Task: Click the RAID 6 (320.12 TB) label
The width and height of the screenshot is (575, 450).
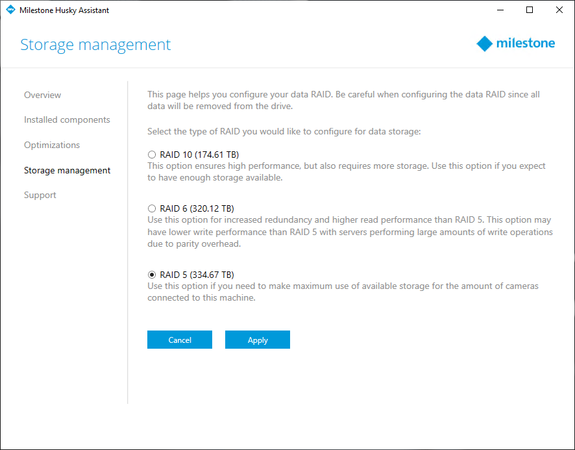Action: pyautogui.click(x=197, y=208)
